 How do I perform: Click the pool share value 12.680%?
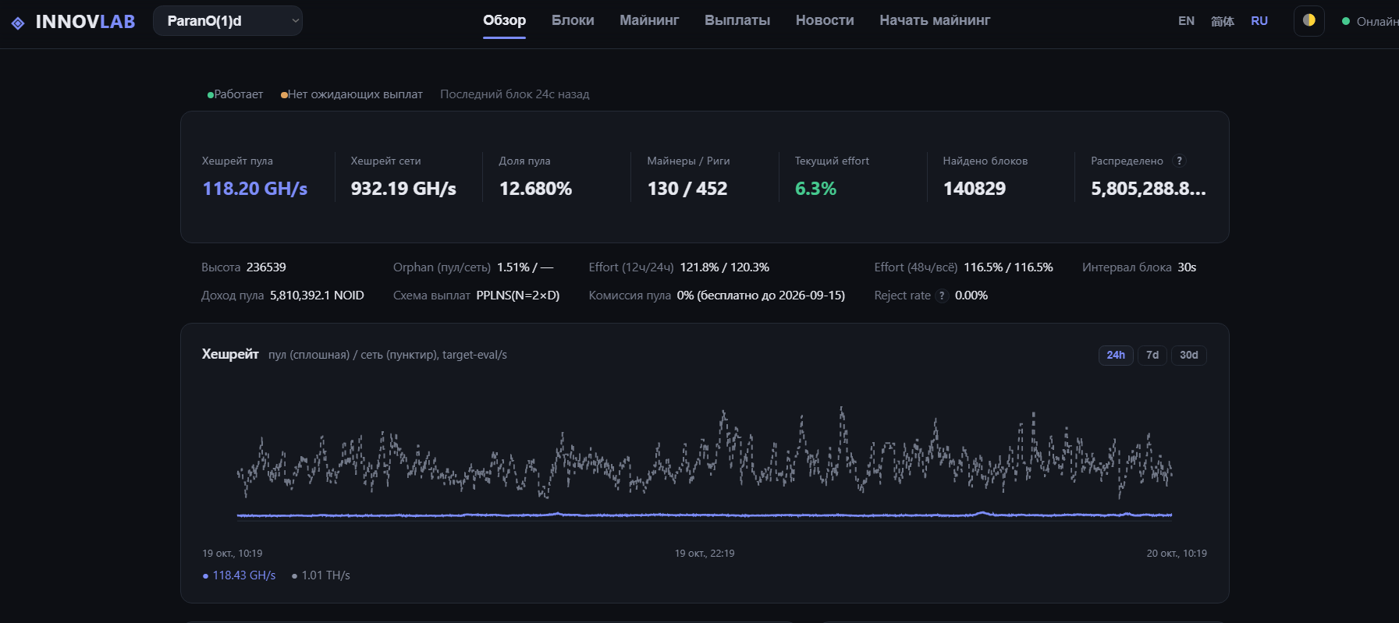pos(535,189)
